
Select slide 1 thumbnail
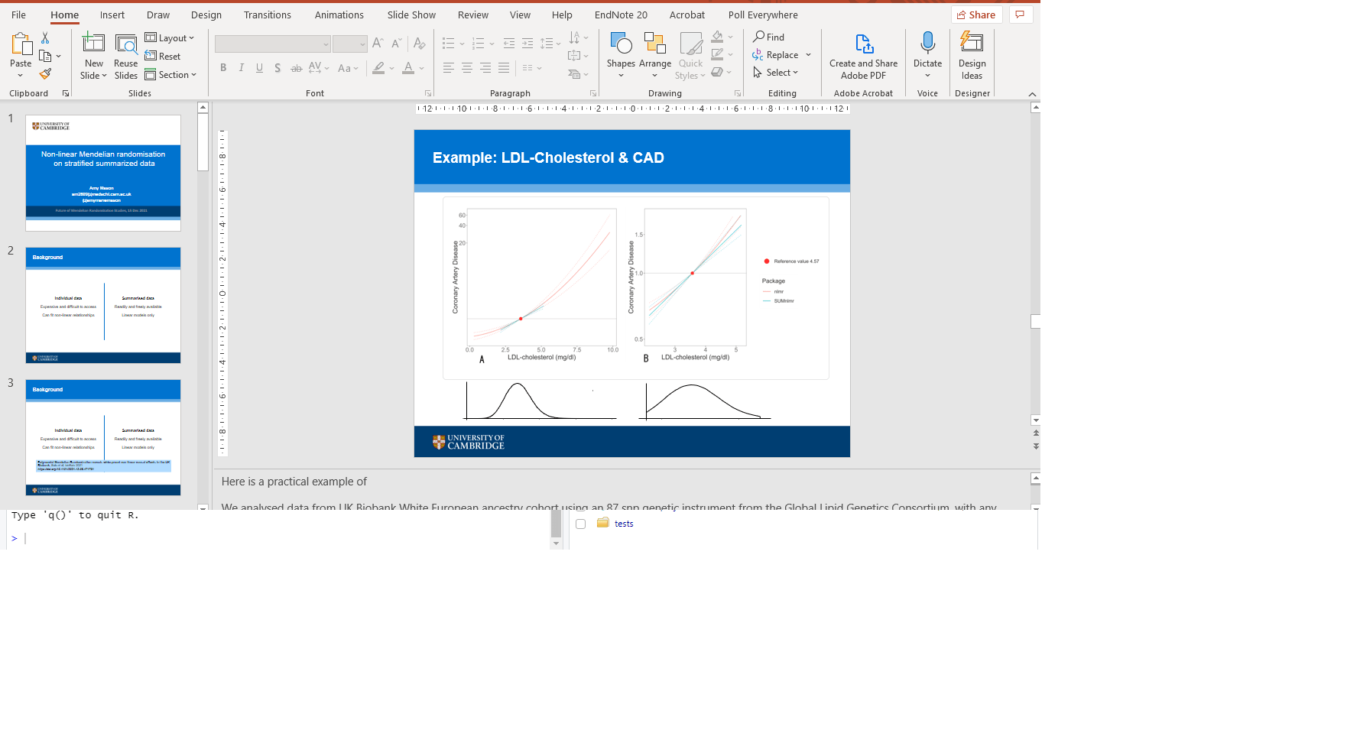pos(103,173)
